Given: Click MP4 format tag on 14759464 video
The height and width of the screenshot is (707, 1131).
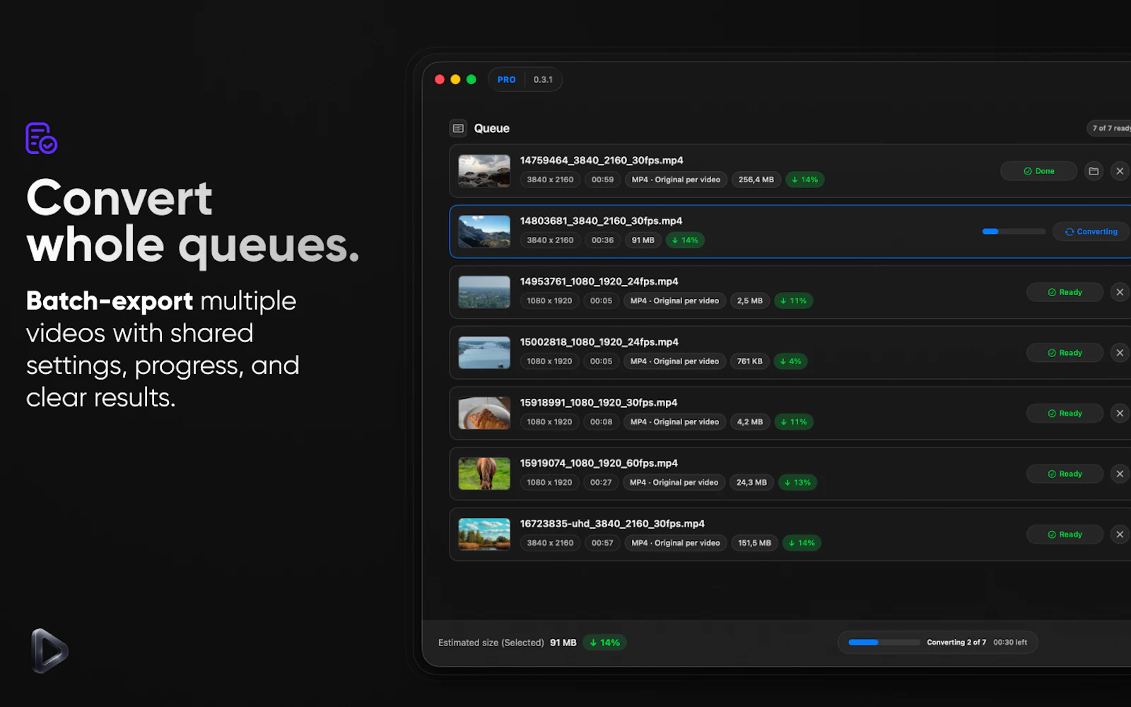Looking at the screenshot, I should coord(676,180).
